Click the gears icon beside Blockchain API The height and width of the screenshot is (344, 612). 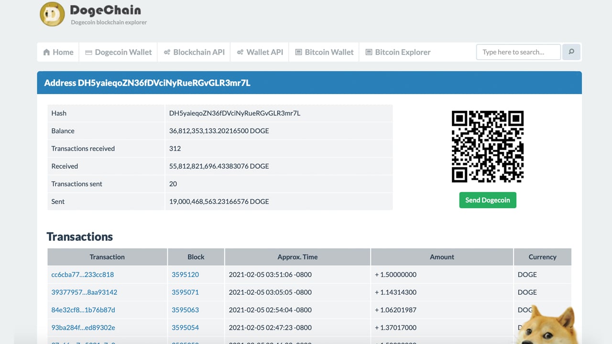pos(167,52)
